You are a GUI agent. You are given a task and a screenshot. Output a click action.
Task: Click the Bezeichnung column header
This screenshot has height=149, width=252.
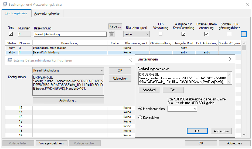[70, 43]
